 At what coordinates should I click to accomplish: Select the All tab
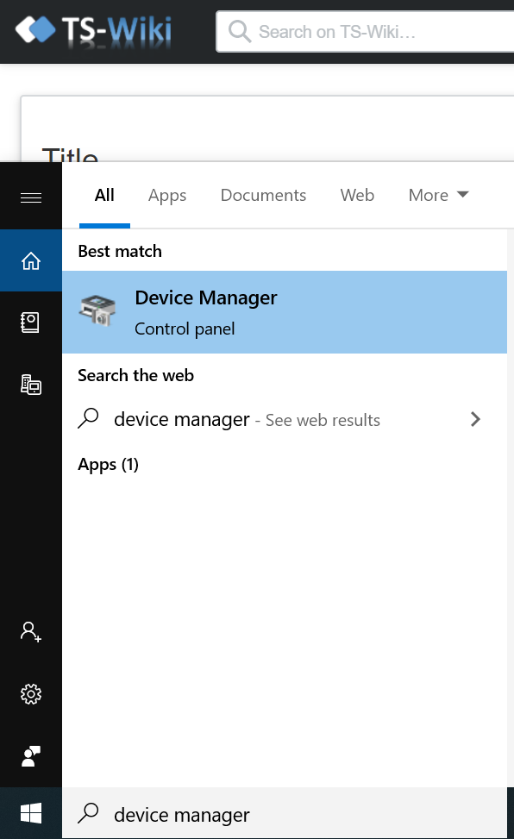click(104, 195)
